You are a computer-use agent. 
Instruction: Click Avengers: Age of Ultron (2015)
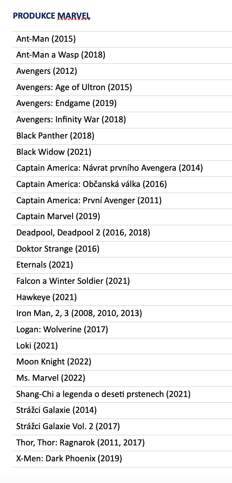[x=74, y=87]
